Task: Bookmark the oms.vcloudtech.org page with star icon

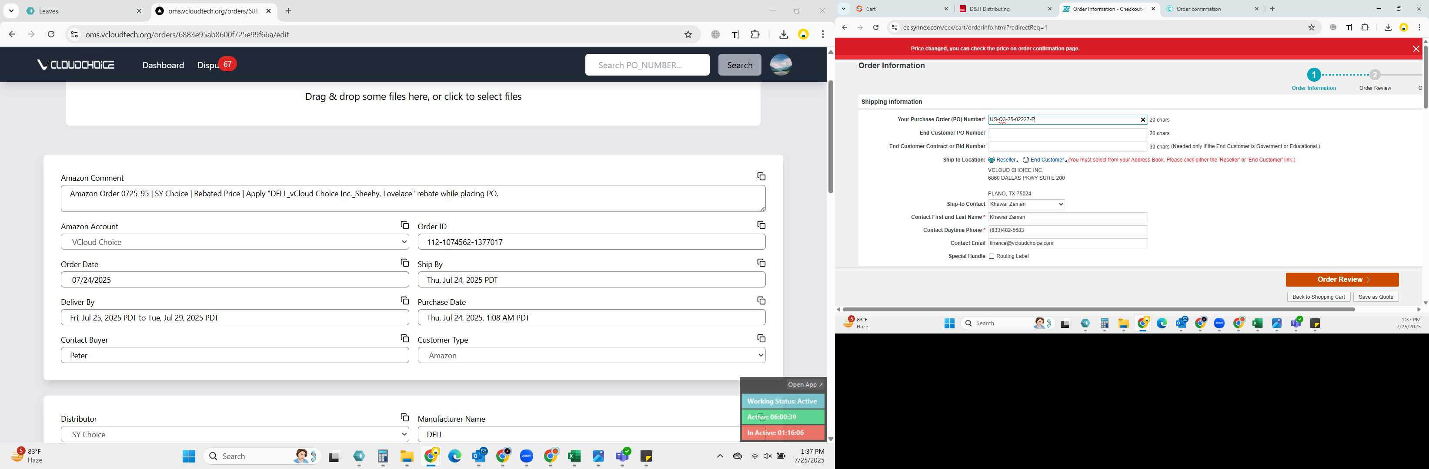Action: pos(688,34)
